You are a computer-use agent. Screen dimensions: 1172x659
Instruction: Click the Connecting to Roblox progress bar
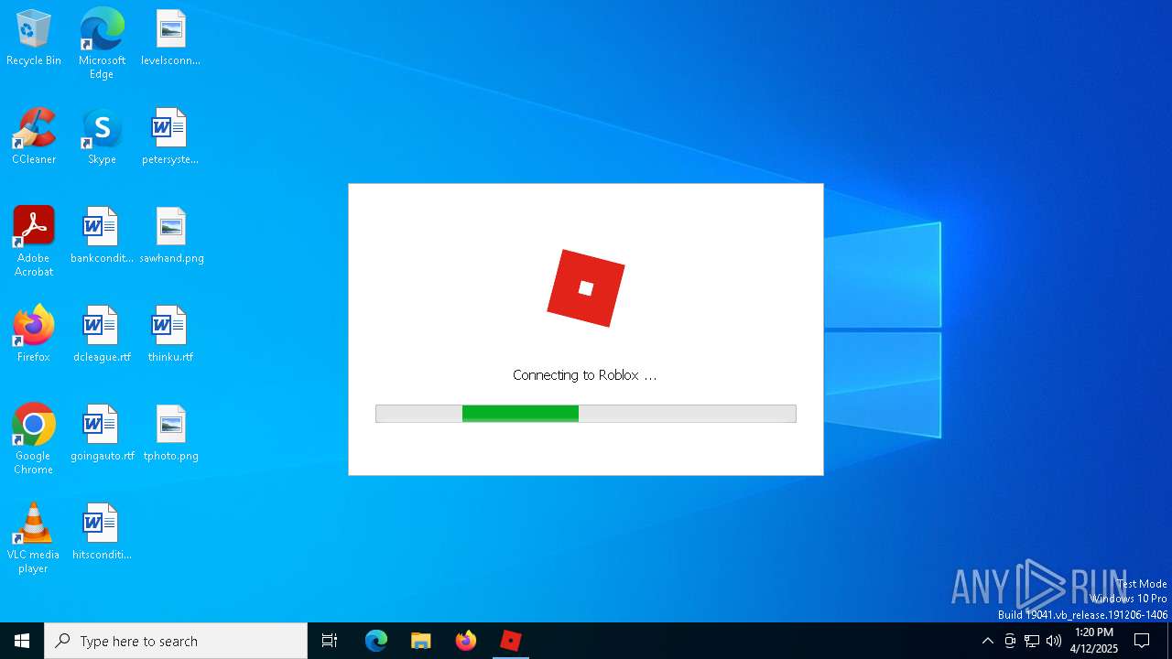pos(586,414)
